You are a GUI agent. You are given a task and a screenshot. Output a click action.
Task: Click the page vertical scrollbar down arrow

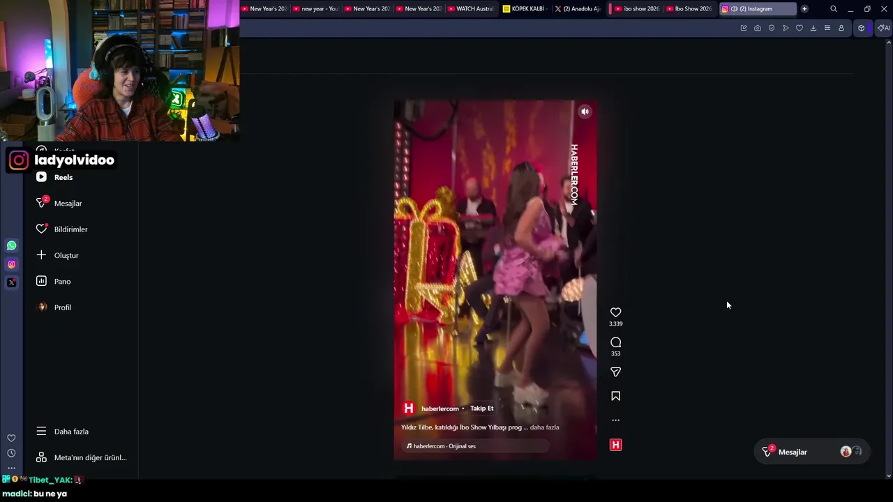point(889,476)
